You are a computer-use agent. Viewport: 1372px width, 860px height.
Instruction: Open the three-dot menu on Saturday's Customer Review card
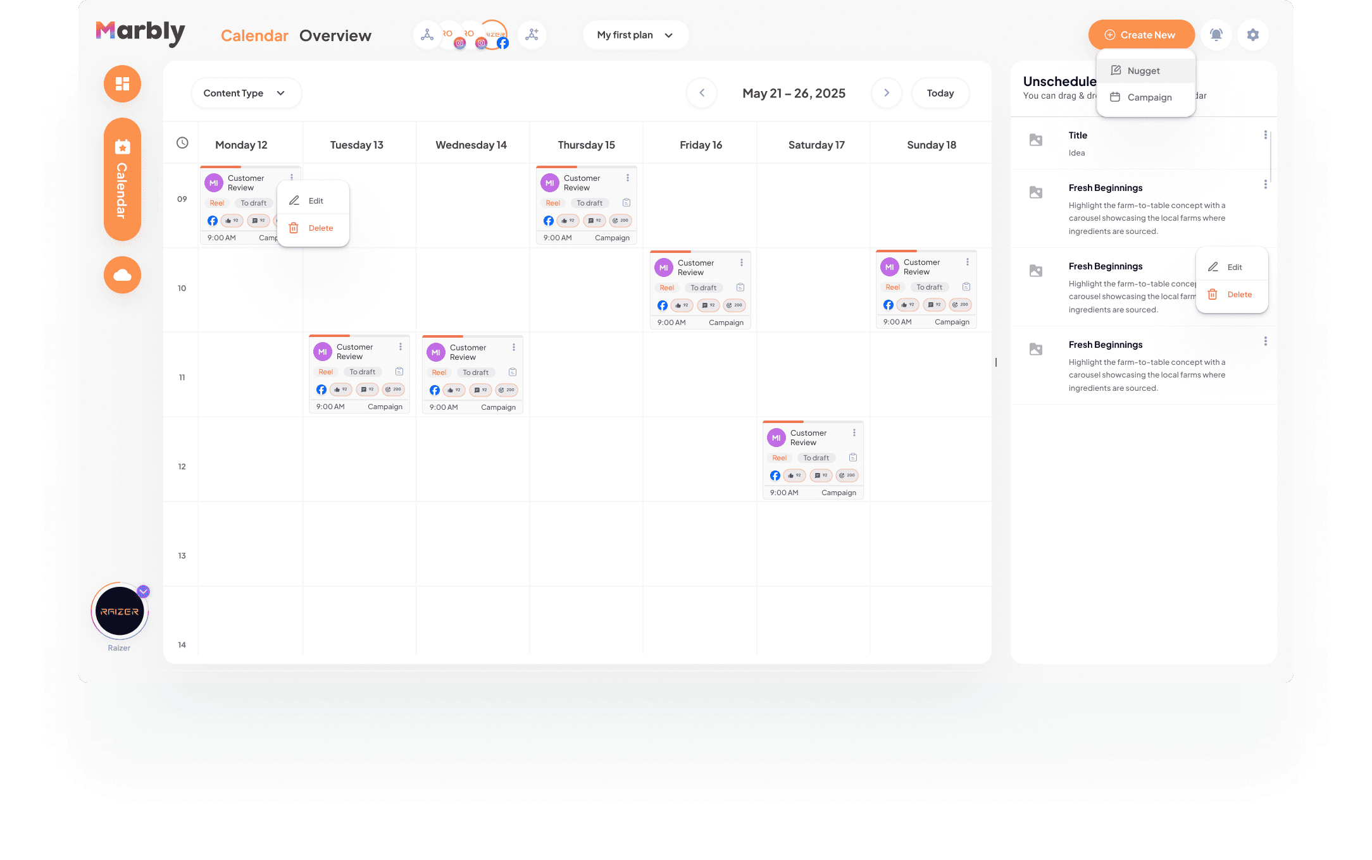click(x=854, y=433)
